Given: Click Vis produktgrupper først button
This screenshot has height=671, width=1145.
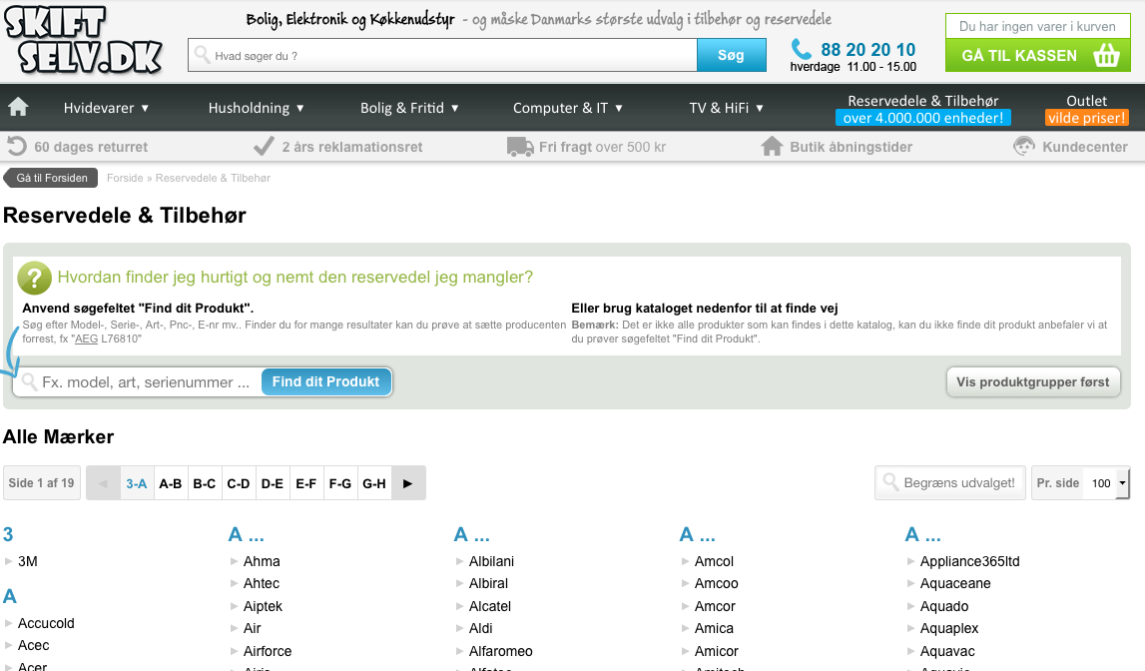Looking at the screenshot, I should click(1033, 381).
